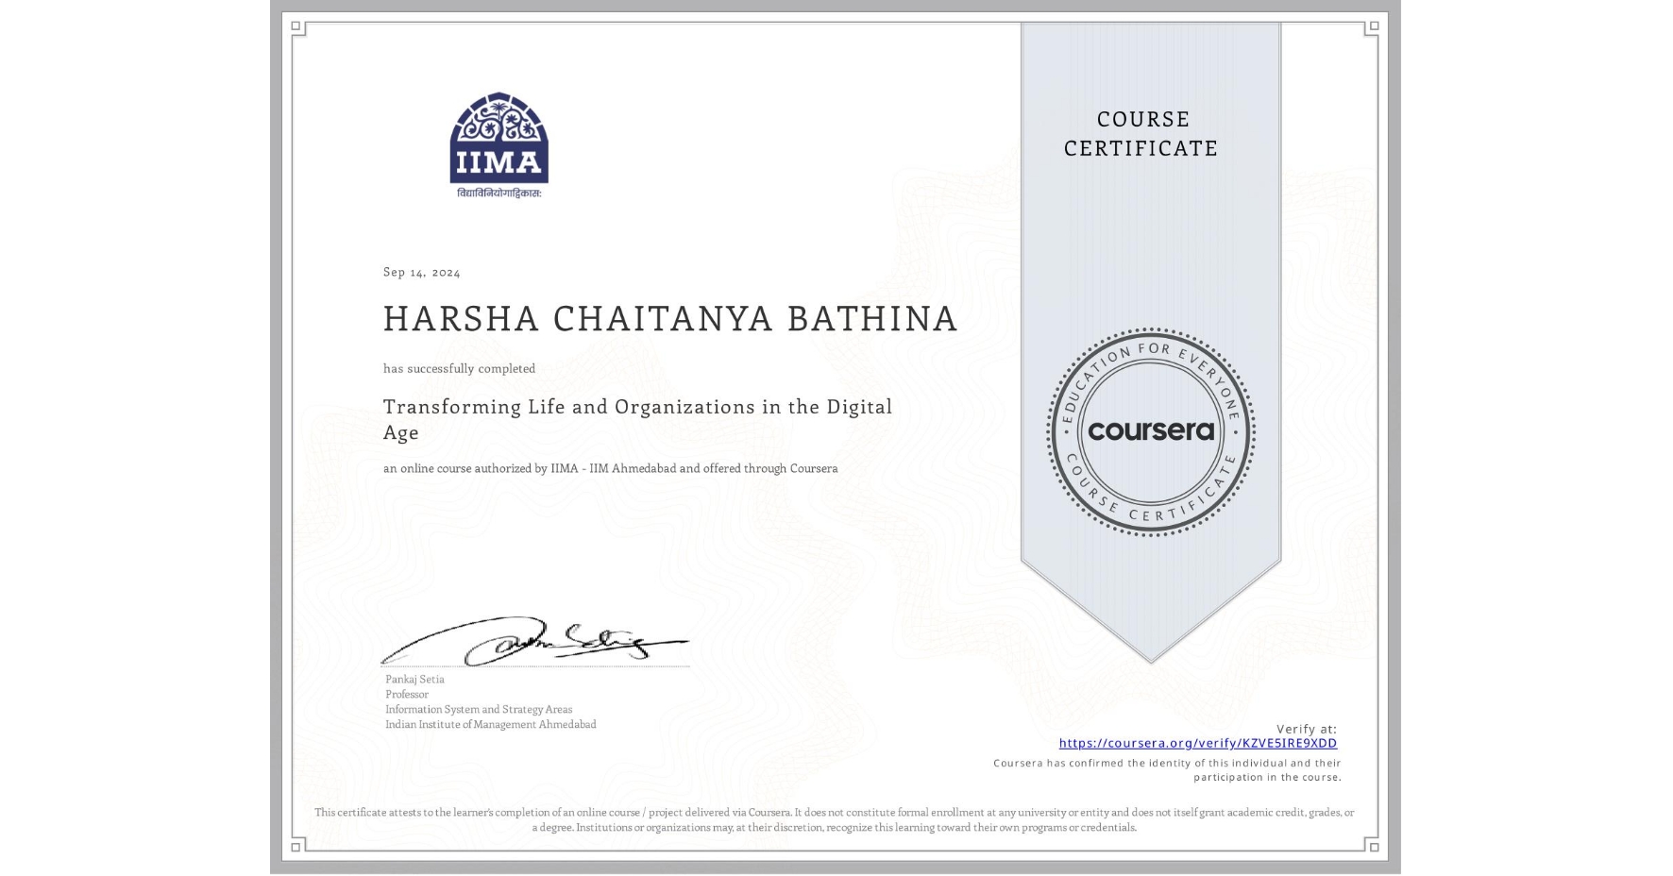Viewport: 1673px width, 876px height.
Task: Click the COURSE CERTIFICATE heading
Action: 1141,133
